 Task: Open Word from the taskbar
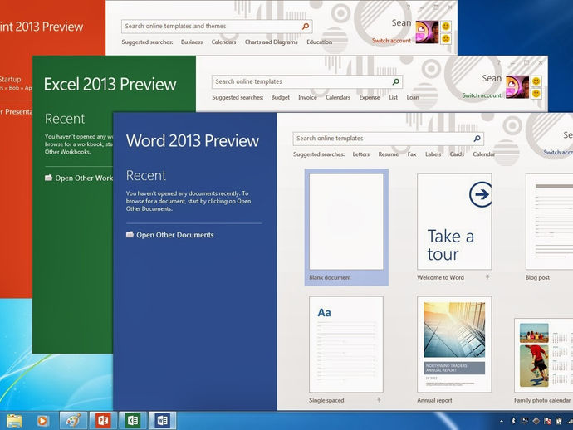(162, 421)
